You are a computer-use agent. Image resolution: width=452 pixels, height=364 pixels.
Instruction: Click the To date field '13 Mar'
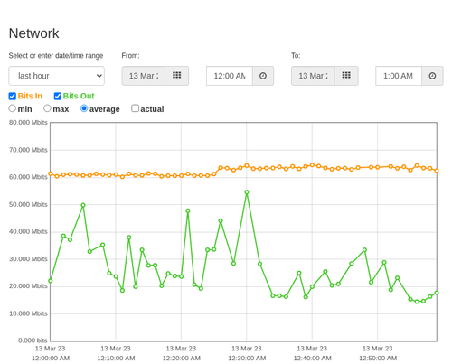click(x=313, y=76)
